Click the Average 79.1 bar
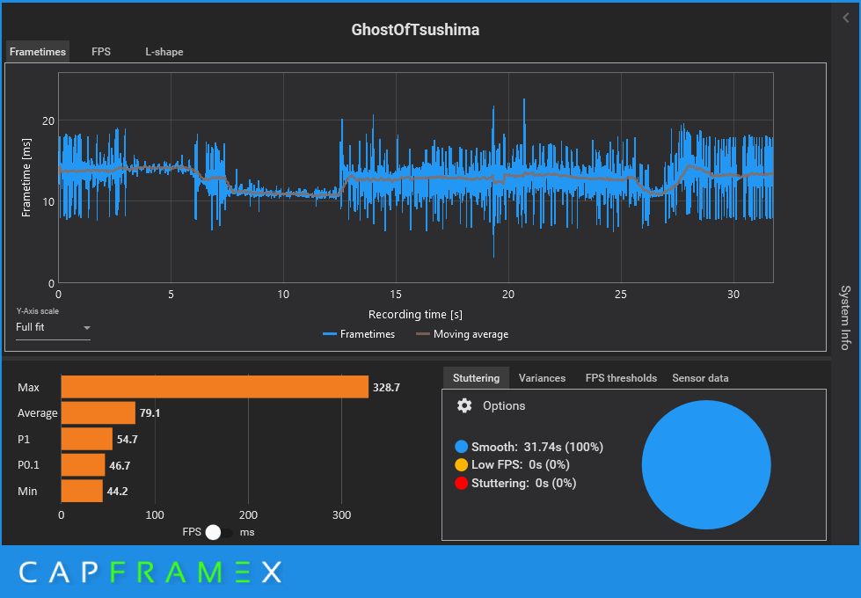 point(99,413)
